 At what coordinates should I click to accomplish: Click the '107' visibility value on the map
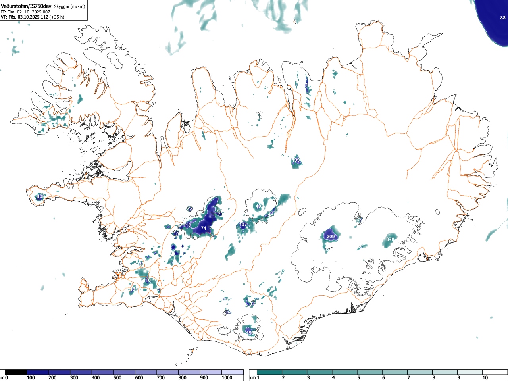coord(243,225)
